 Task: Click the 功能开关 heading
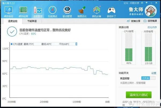point(124,73)
